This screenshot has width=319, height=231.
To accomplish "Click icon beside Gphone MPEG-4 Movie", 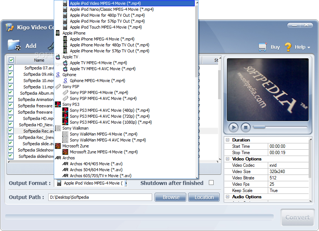I will click(x=65, y=81).
